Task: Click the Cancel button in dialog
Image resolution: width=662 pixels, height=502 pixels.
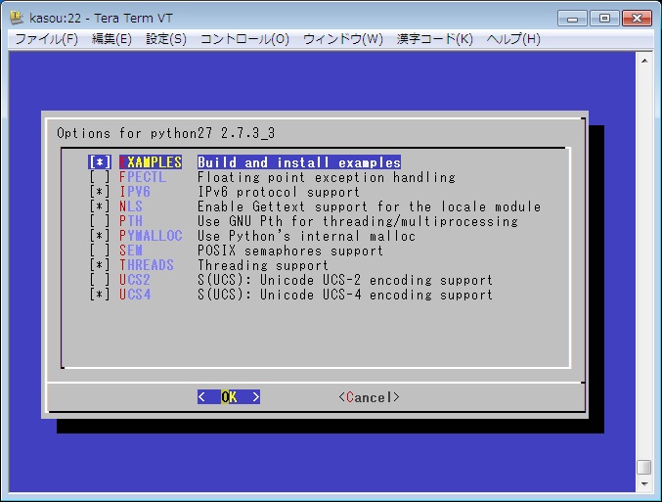Action: [369, 397]
